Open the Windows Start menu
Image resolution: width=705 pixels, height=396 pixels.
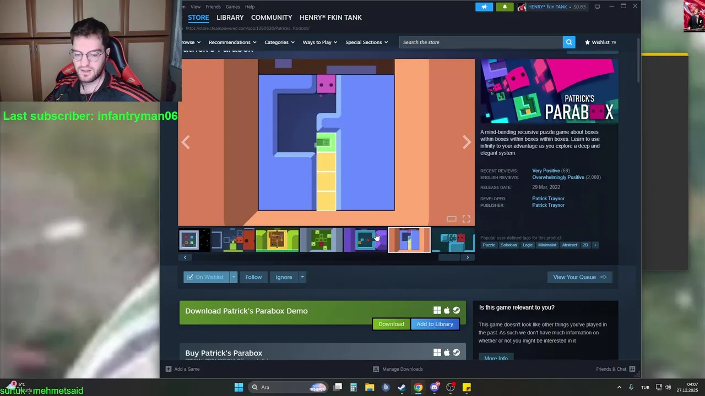(x=238, y=387)
